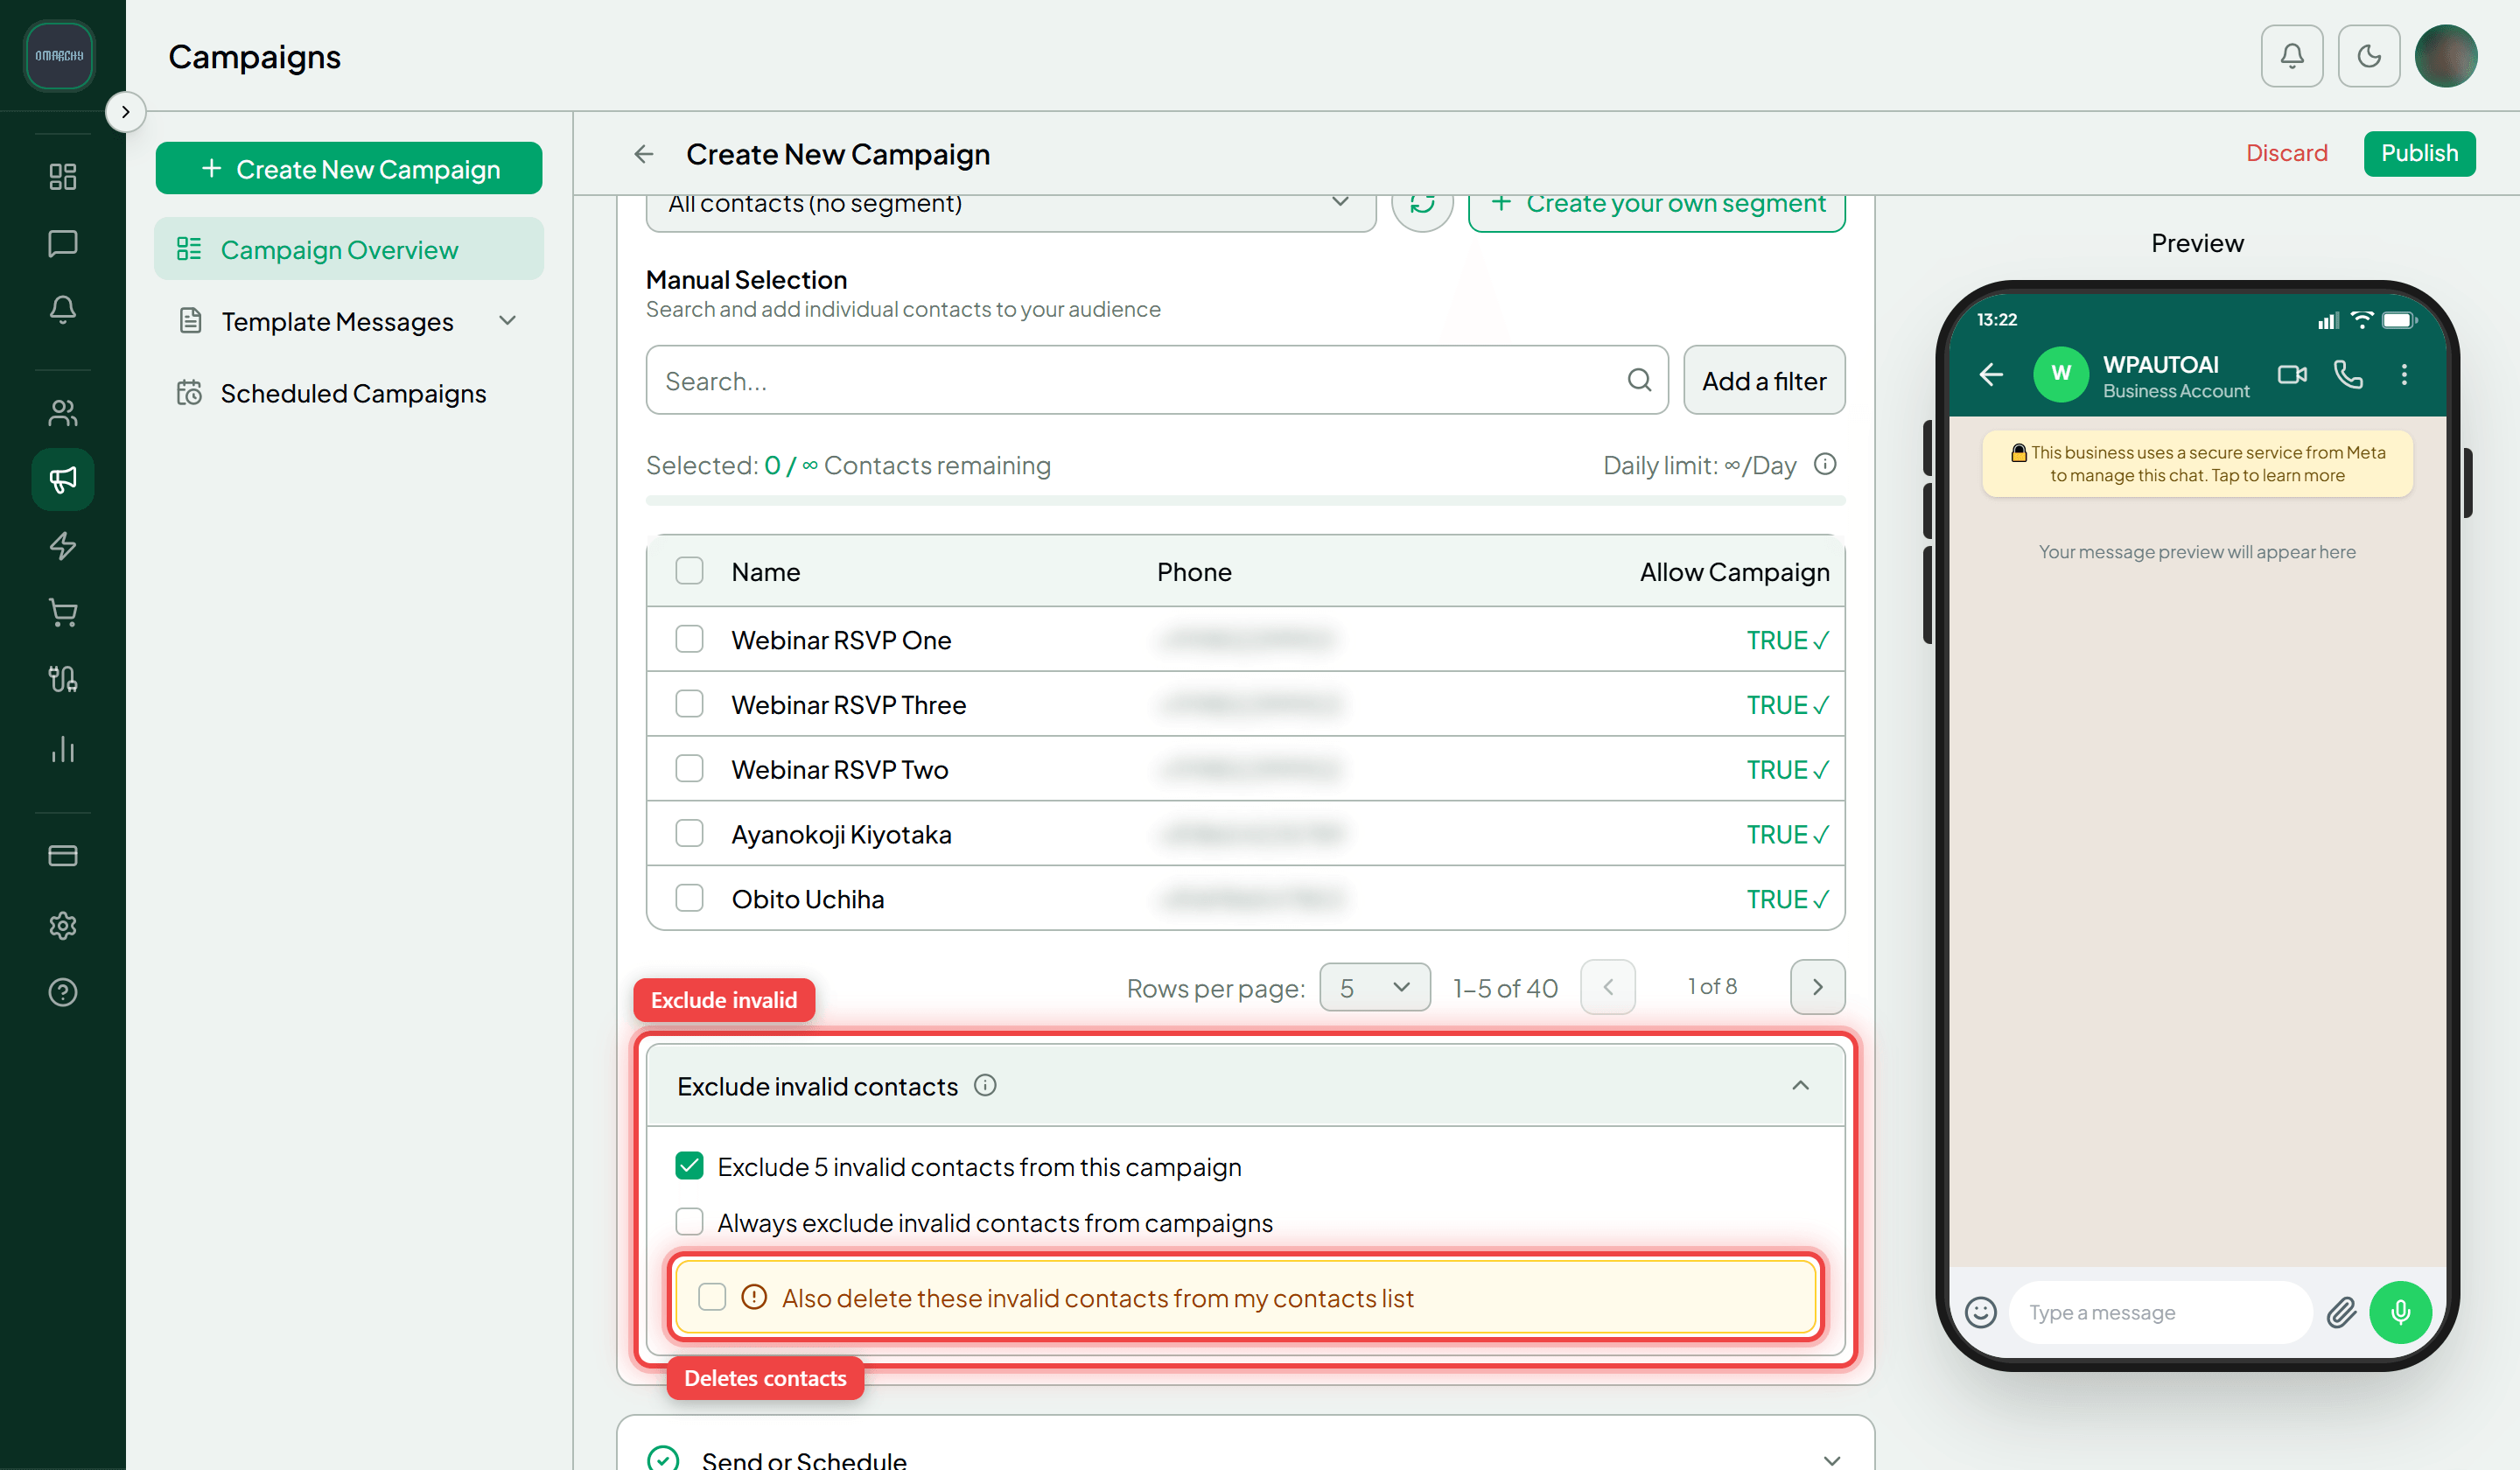Show info for Daily limit
The image size is (2520, 1470).
[x=1825, y=464]
